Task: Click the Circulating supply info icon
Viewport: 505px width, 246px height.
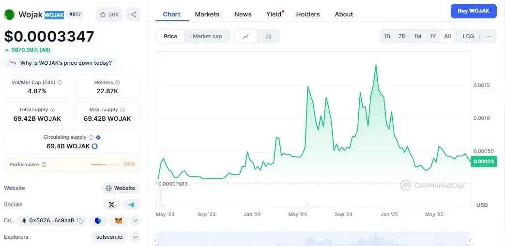Action: (x=91, y=137)
